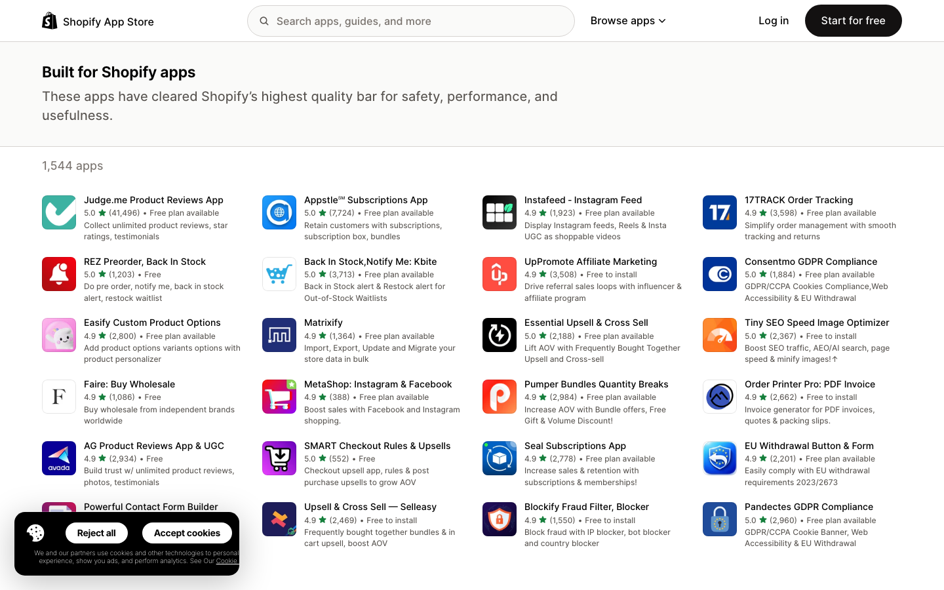Open Easify Custom Product Options title
The height and width of the screenshot is (590, 944).
point(152,323)
